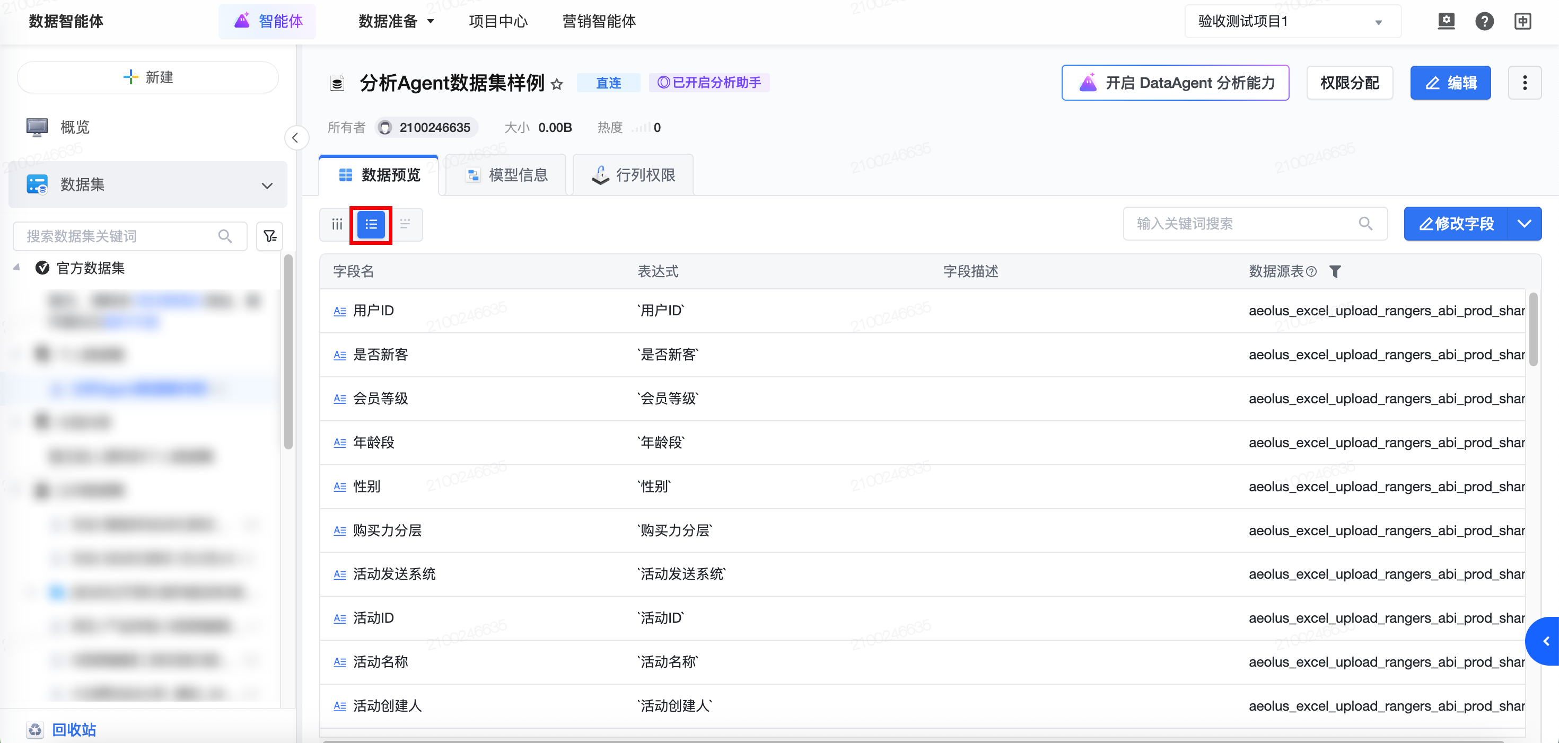Open the 验收测试项目1 project dropdown
Screen dimensions: 1559x743
pos(1292,21)
